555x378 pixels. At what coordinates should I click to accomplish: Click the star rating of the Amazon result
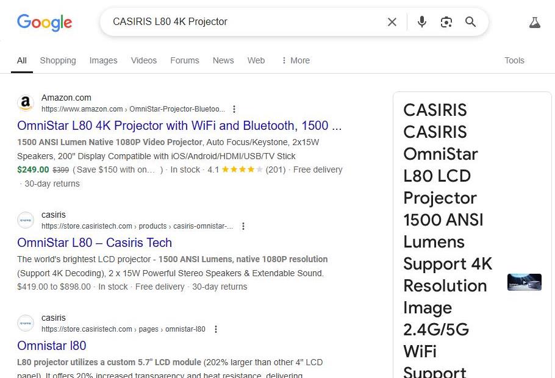coord(243,169)
